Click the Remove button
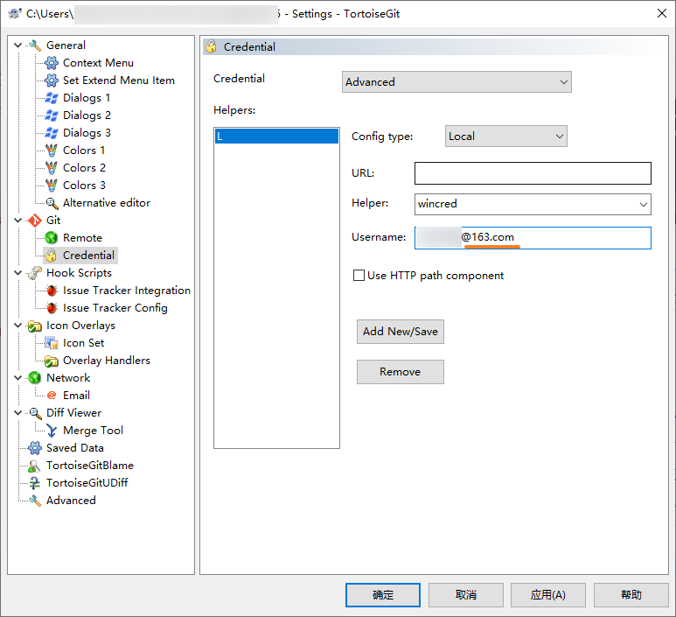This screenshot has height=617, width=676. [400, 372]
